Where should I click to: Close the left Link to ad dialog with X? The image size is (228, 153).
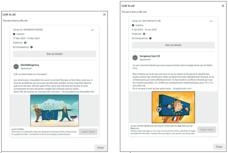pyautogui.click(x=104, y=15)
